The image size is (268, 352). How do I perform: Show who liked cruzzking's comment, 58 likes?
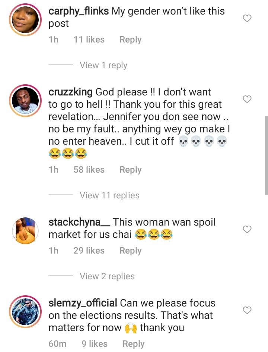pos(89,170)
